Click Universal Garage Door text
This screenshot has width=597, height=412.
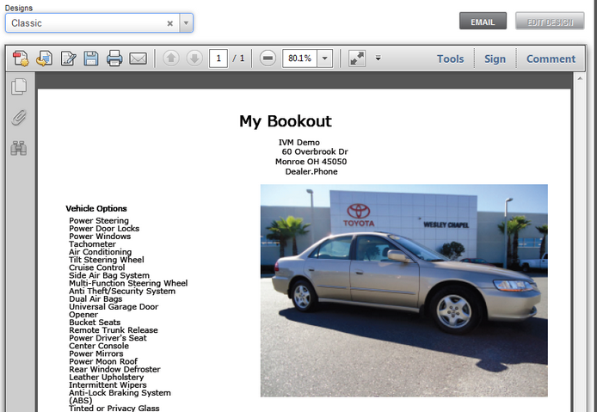point(114,307)
